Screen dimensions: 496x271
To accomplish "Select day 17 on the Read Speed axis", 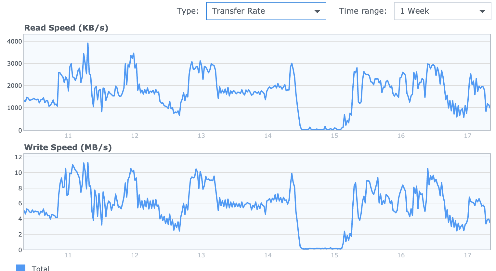I will pyautogui.click(x=467, y=136).
